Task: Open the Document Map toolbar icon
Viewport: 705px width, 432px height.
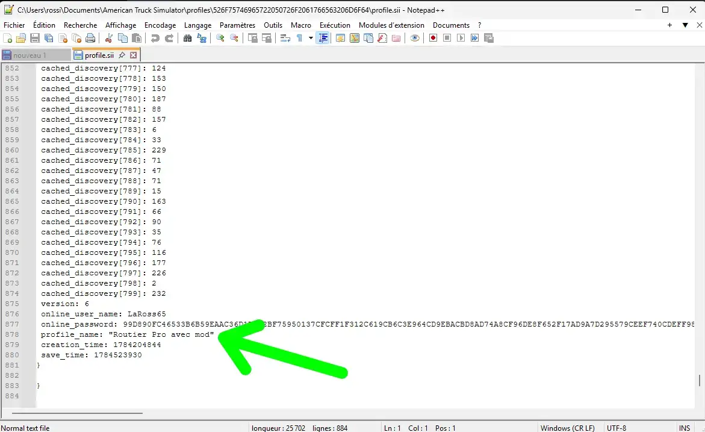Action: coord(354,38)
